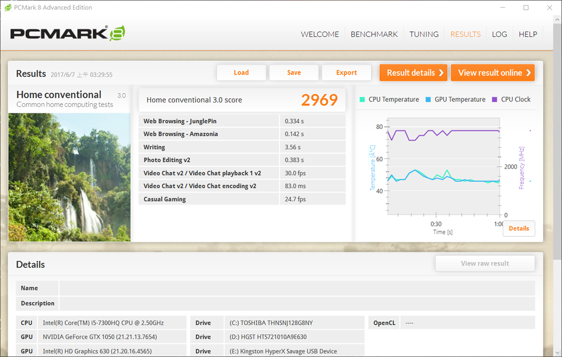
Task: Export the result file
Action: [x=346, y=72]
